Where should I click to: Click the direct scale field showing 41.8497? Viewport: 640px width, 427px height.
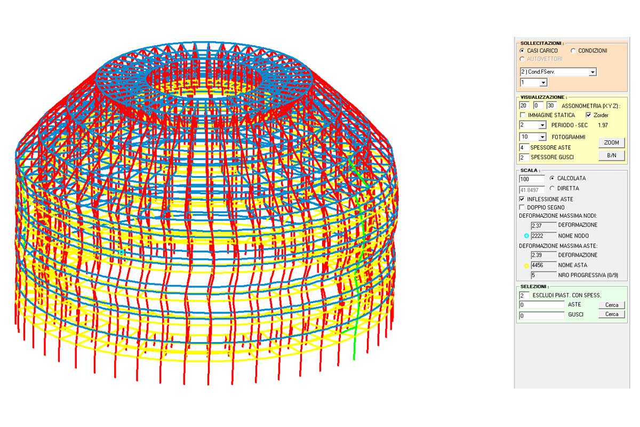(x=532, y=189)
